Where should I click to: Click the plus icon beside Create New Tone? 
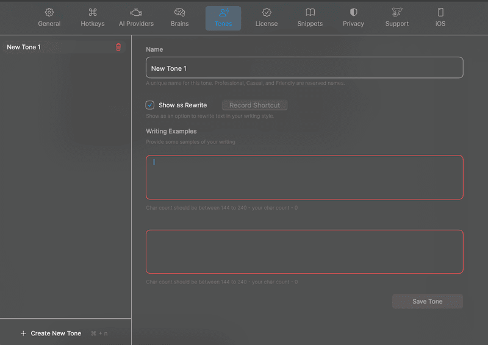pyautogui.click(x=23, y=333)
